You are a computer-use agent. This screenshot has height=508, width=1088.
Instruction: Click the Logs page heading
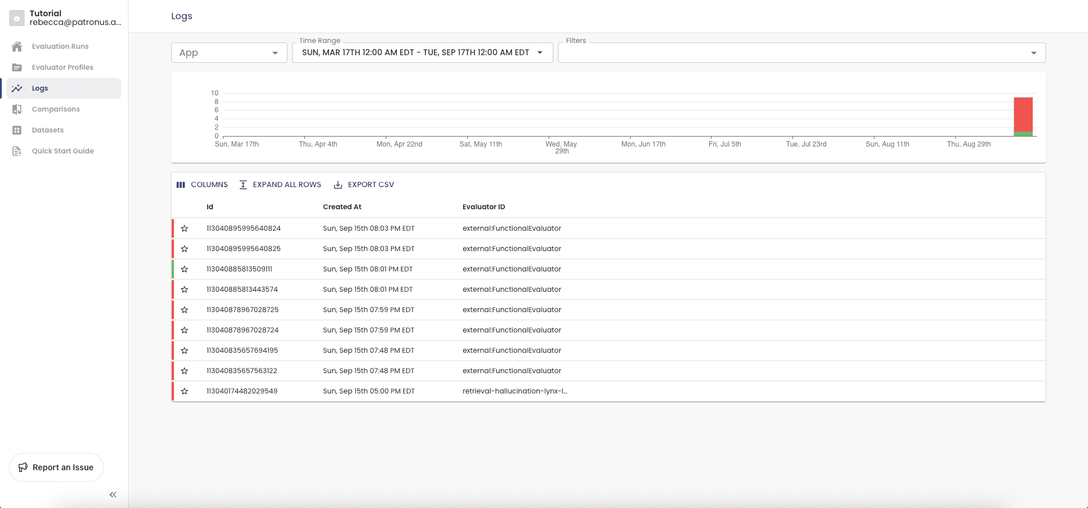pos(182,16)
